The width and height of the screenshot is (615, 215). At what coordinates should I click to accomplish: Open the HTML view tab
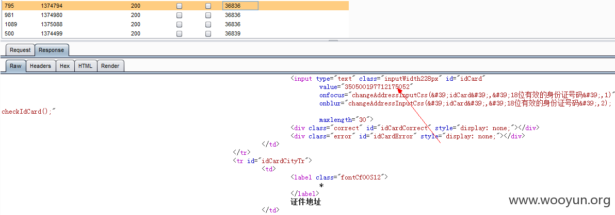pyautogui.click(x=85, y=66)
